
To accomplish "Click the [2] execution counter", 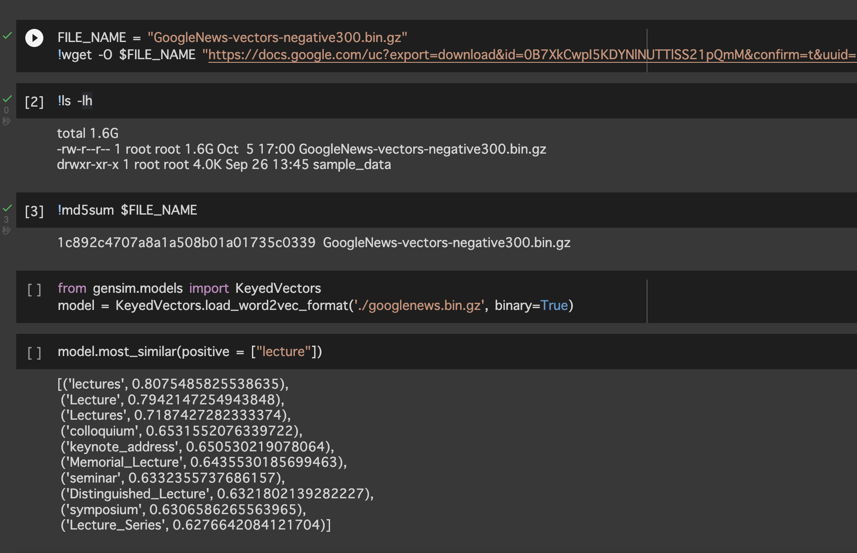I will pos(34,102).
